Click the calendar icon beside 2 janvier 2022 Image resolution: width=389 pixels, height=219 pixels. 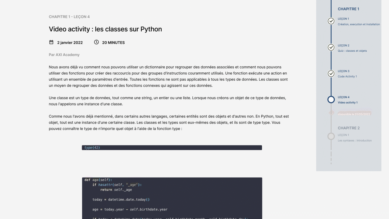51,42
